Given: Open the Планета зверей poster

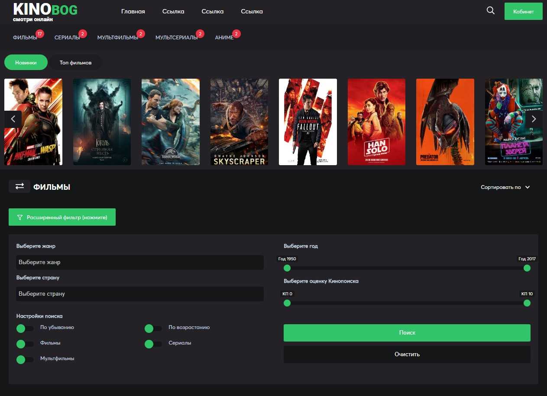Looking at the screenshot, I should click(x=514, y=122).
